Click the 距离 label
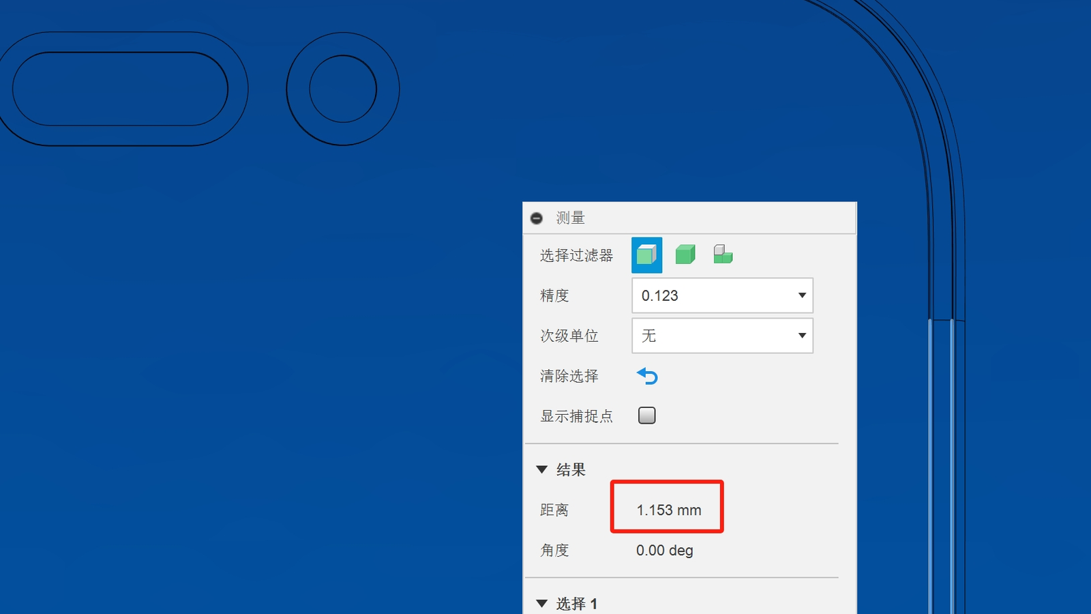 554,510
